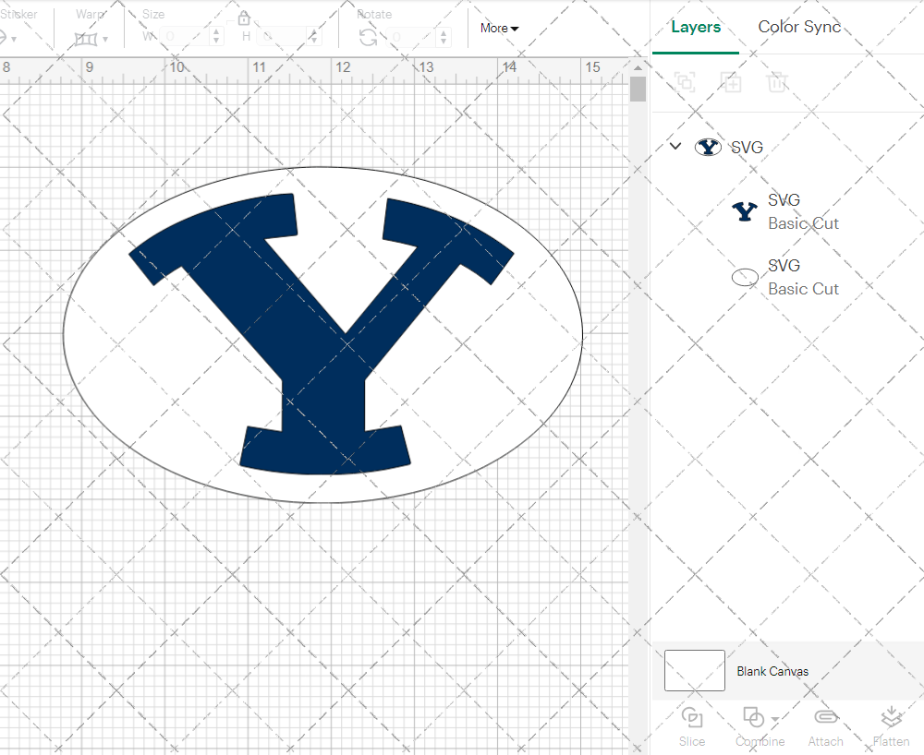Screen dimensions: 924x755
Task: Select the Flatten tool
Action: [891, 725]
